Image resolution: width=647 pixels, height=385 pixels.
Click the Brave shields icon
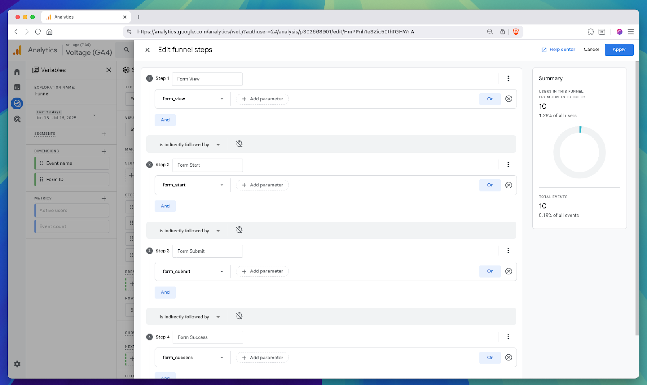[x=516, y=32]
